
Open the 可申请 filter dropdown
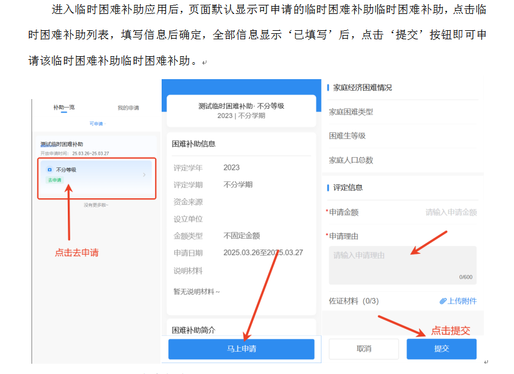point(97,124)
